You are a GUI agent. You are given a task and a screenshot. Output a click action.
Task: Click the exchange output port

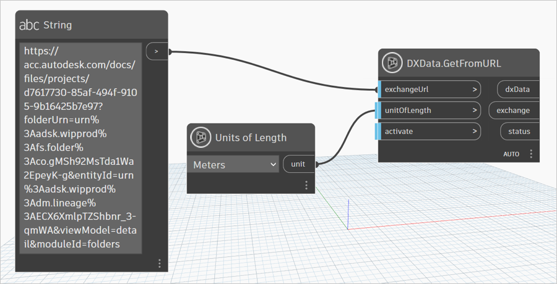coord(514,111)
